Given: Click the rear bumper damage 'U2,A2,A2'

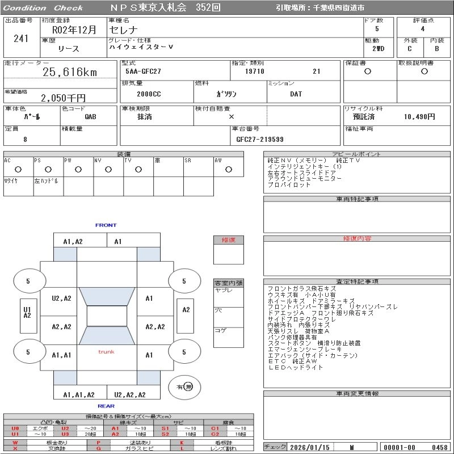Looking at the screenshot, I should click(130, 394).
